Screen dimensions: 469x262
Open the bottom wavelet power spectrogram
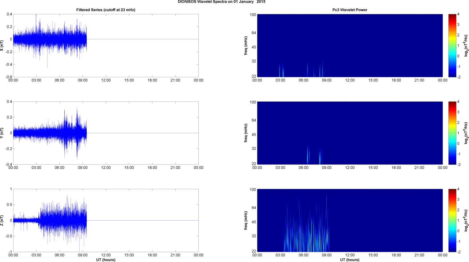pos(350,221)
